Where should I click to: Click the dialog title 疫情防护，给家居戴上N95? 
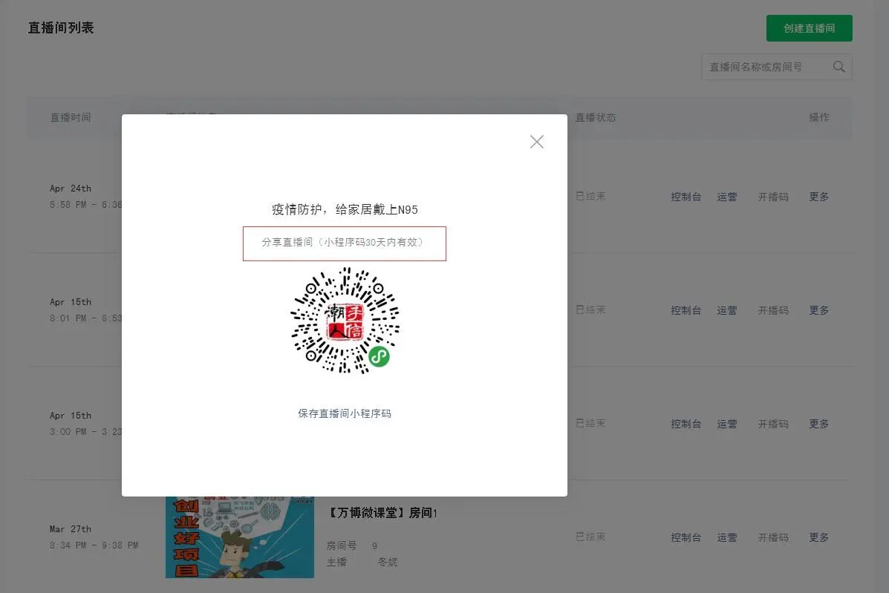pyautogui.click(x=345, y=209)
